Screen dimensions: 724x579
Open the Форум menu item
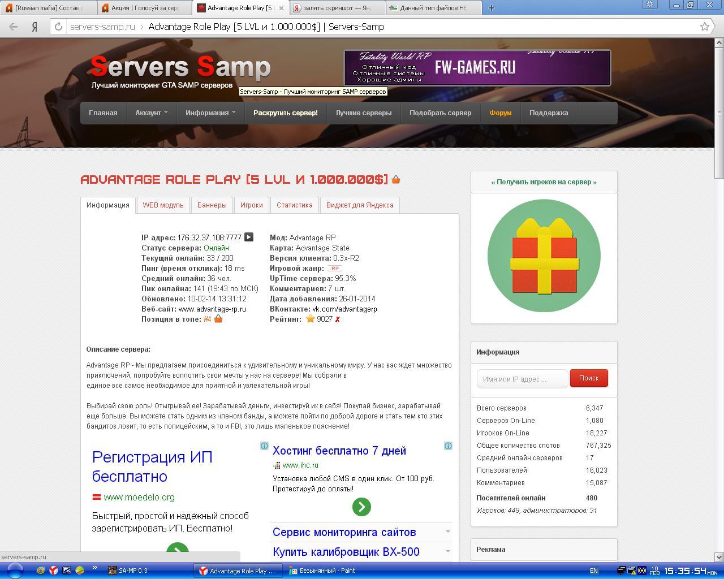coord(501,113)
